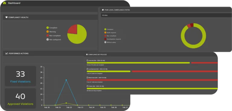The height and width of the screenshot is (111, 232).
Task: Open the Public policy link
Action: tap(96, 86)
